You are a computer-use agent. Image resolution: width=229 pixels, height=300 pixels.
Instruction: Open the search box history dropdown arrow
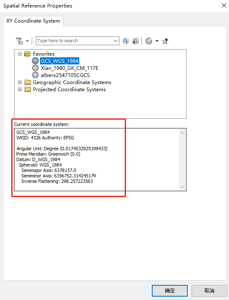116,41
